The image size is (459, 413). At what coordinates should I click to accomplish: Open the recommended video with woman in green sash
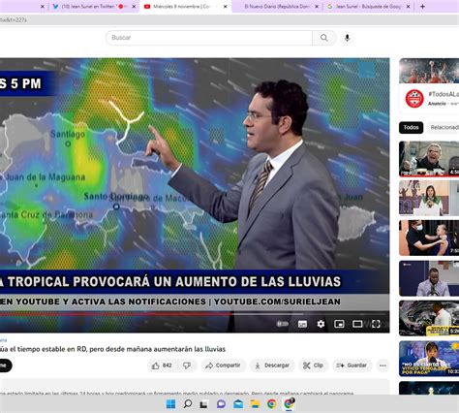click(429, 198)
